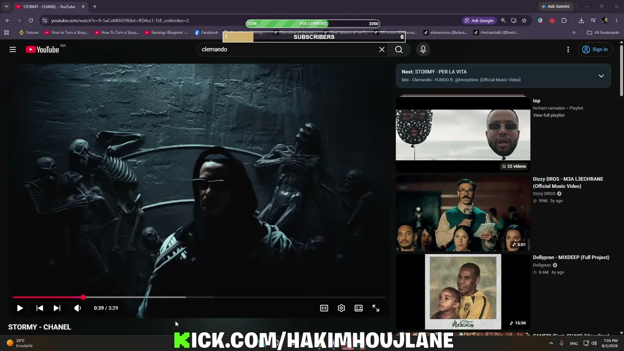This screenshot has width=624, height=351.
Task: Clear the 'clemando' search text
Action: tap(382, 49)
